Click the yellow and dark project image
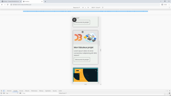 point(85,75)
